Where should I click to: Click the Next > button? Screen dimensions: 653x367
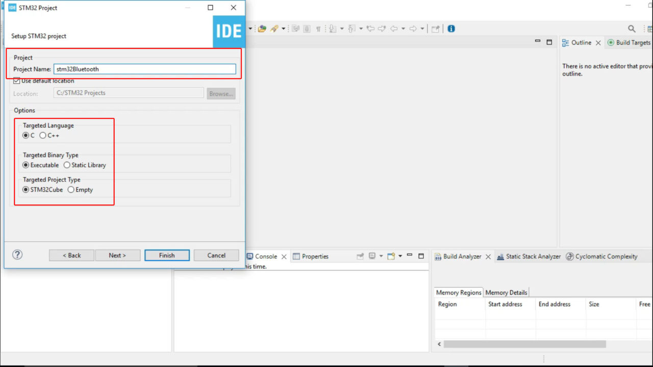tap(117, 255)
